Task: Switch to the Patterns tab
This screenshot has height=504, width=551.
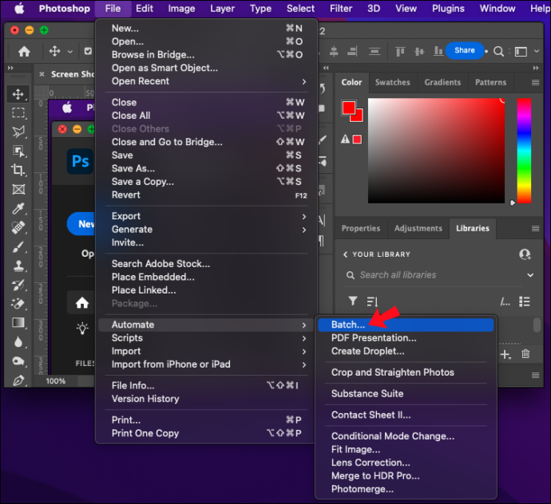Action: [490, 82]
